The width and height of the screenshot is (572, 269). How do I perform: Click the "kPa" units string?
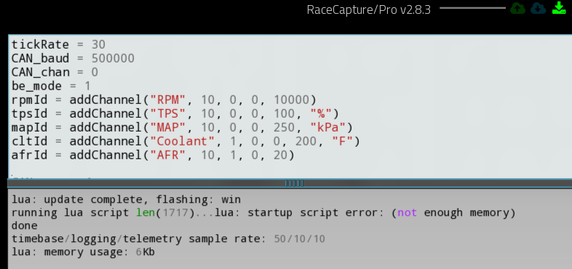(328, 127)
